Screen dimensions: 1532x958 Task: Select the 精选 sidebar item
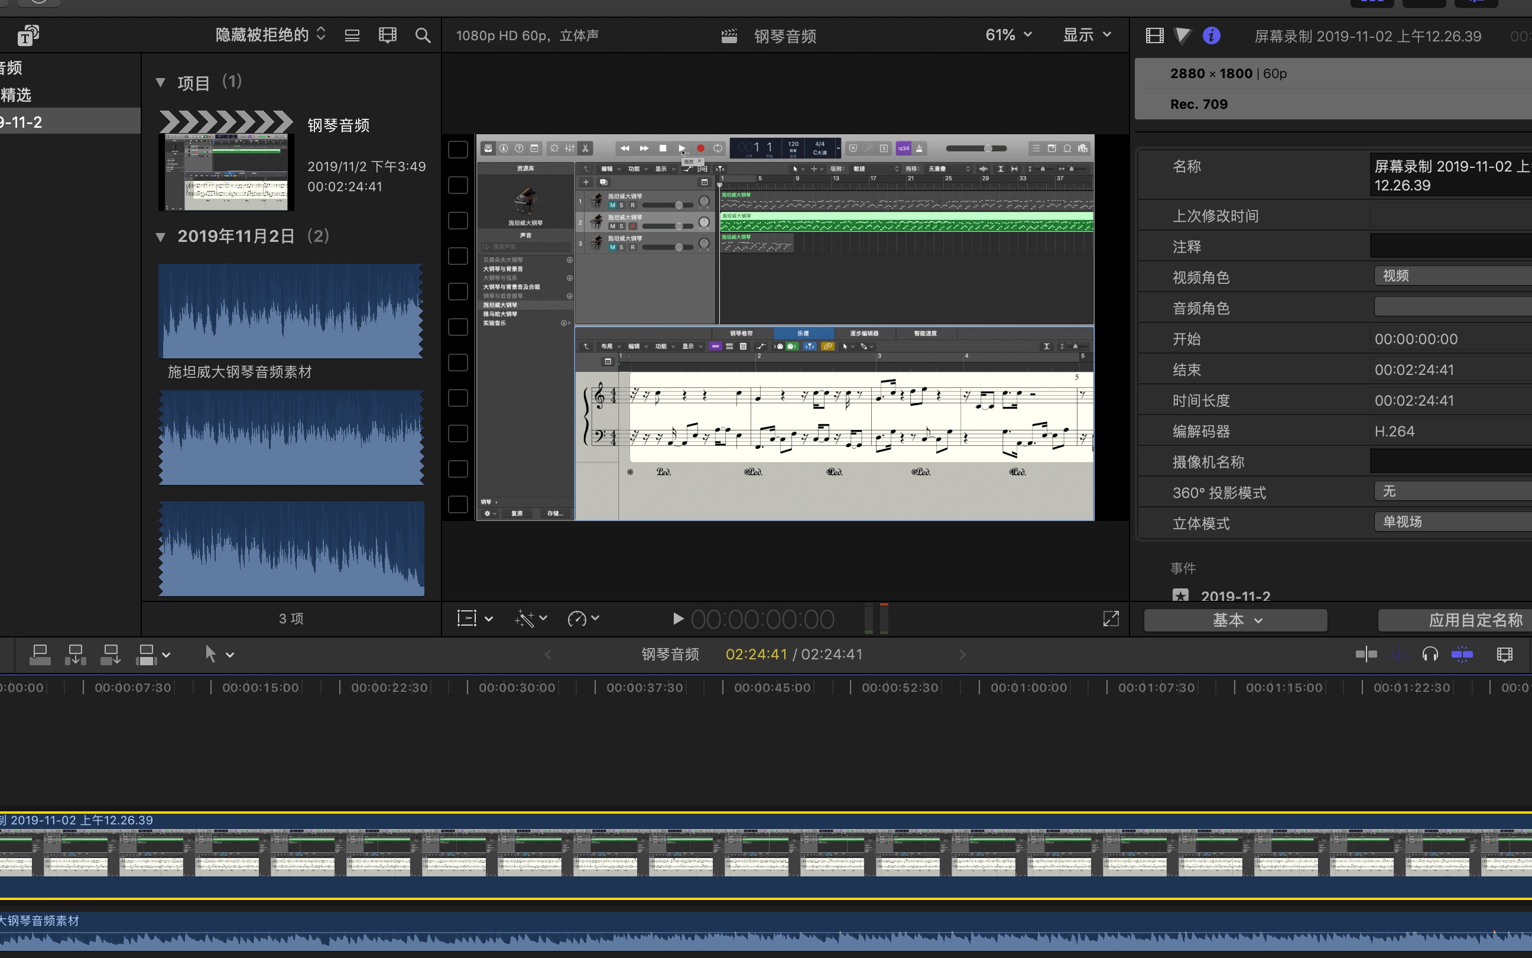click(70, 95)
